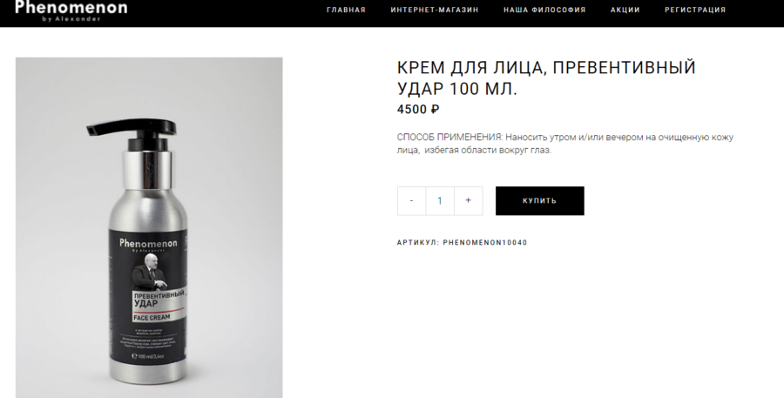This screenshot has width=784, height=398.
Task: Decrease quantity with the minus button
Action: [x=411, y=200]
